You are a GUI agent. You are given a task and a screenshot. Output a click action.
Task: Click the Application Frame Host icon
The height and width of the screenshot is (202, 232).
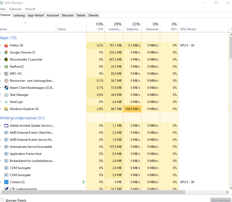[x=6, y=154]
